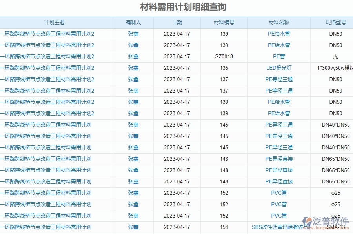Select material code SZ0018 cell

[x=224, y=56]
